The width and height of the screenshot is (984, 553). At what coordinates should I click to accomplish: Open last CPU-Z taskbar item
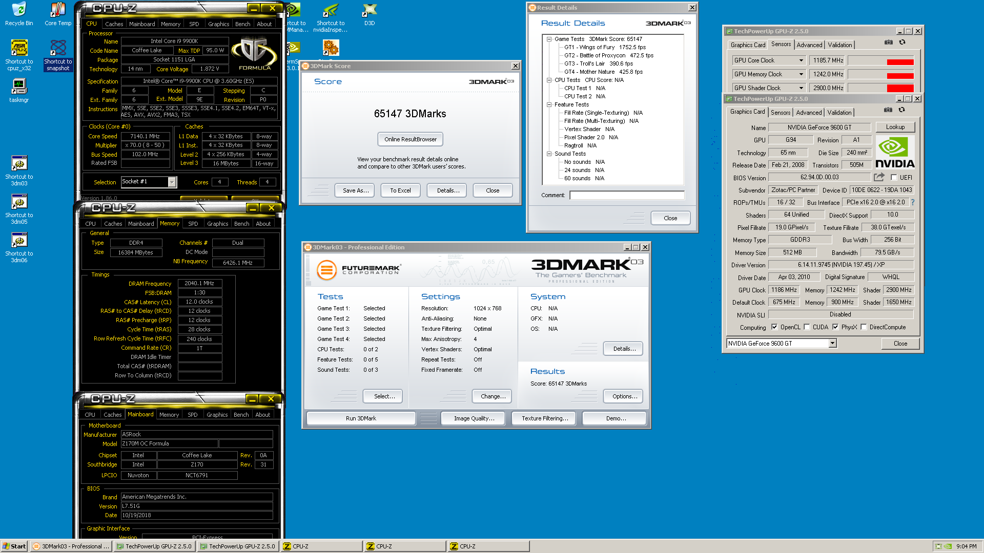coord(488,546)
